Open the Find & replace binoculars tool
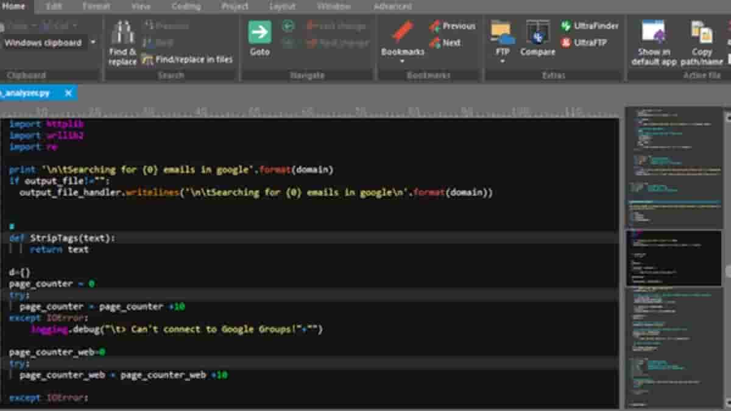The width and height of the screenshot is (731, 411). pyautogui.click(x=122, y=41)
